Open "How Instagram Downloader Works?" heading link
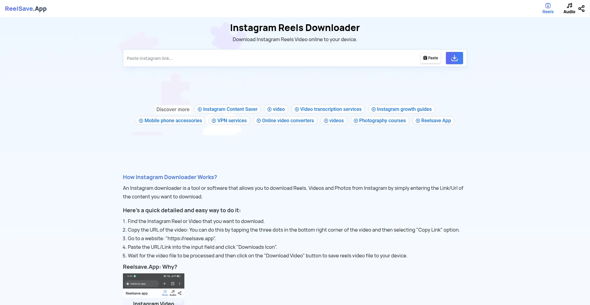590x305 pixels. [x=170, y=177]
